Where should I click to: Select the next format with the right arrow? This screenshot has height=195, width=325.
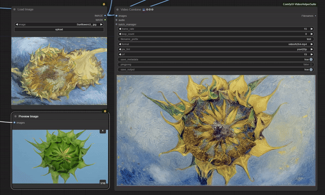(311, 44)
